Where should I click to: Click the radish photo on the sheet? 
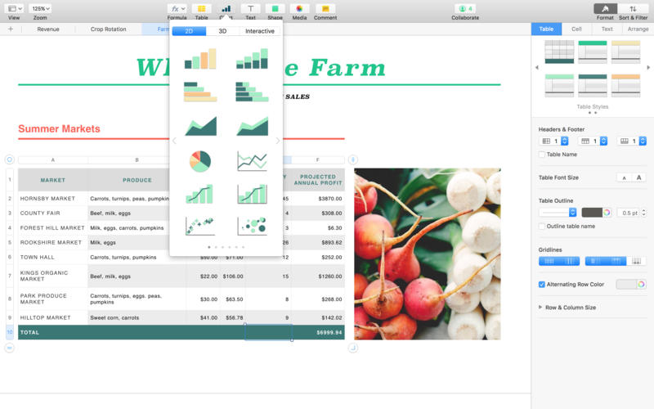428,254
